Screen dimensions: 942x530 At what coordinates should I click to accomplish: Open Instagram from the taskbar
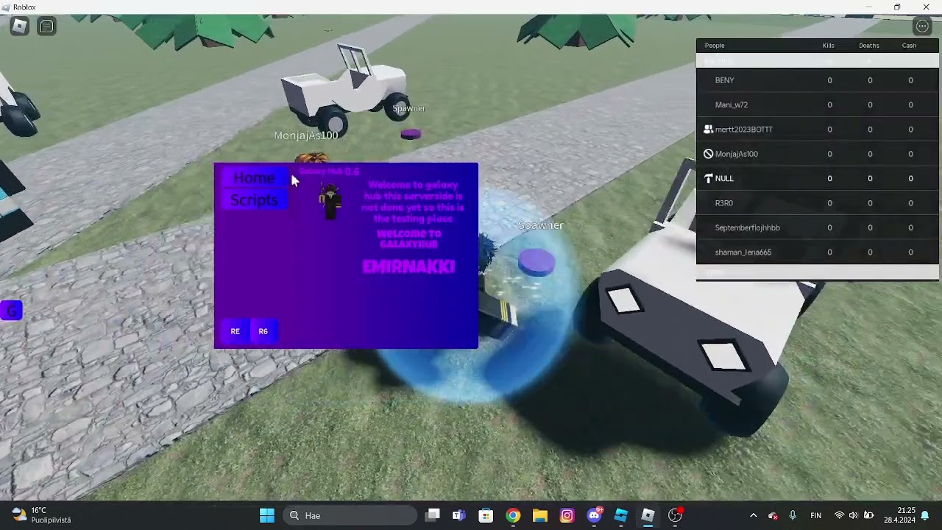coord(567,515)
